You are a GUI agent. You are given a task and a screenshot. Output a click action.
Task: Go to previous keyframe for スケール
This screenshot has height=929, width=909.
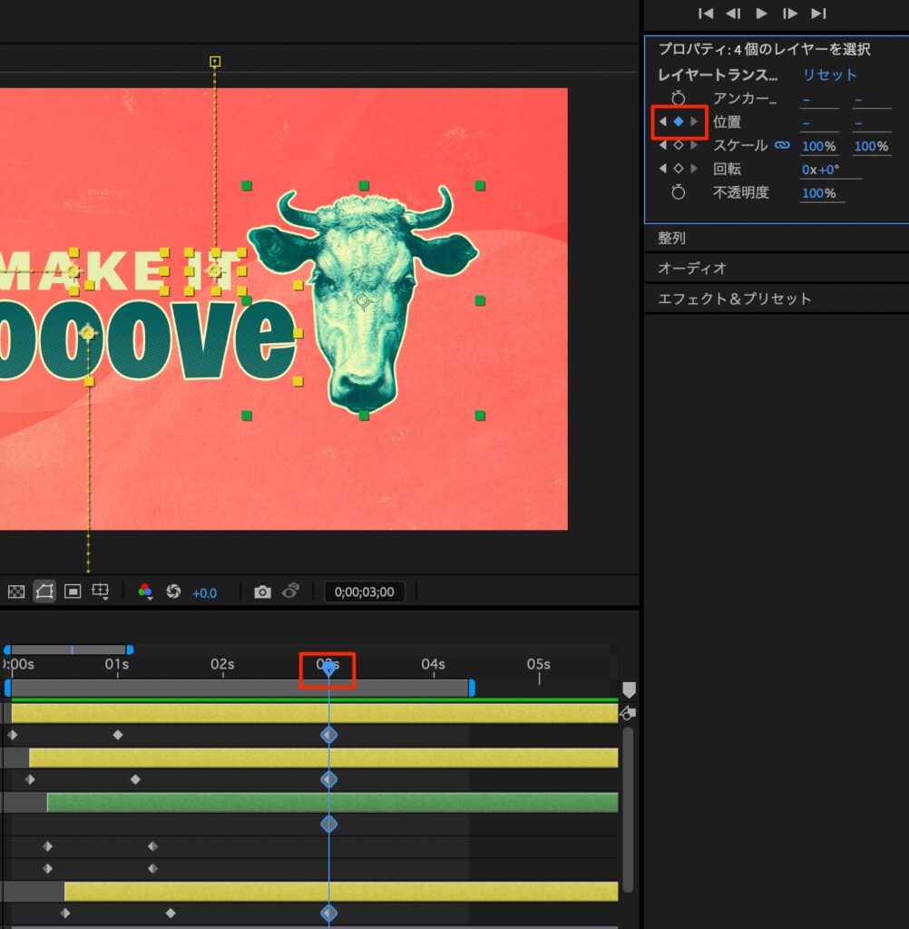pos(662,145)
